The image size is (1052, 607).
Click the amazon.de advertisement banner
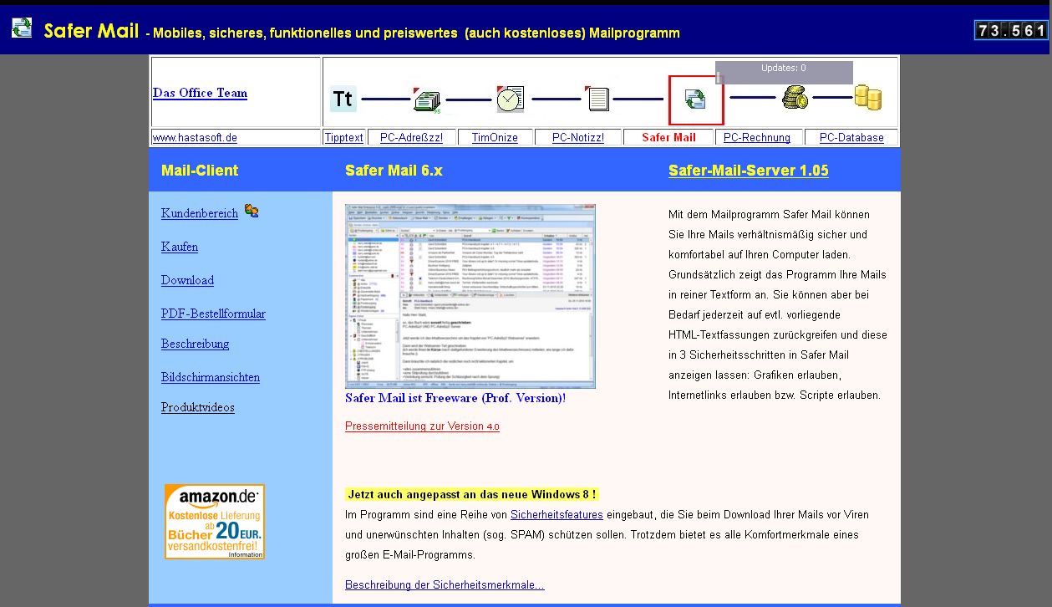[215, 521]
